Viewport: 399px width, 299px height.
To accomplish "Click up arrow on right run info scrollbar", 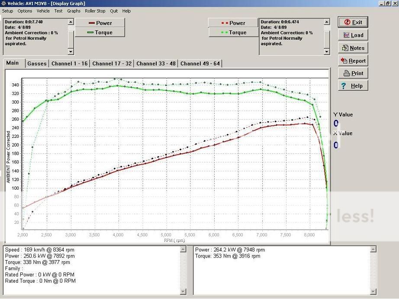I will 327,22.
